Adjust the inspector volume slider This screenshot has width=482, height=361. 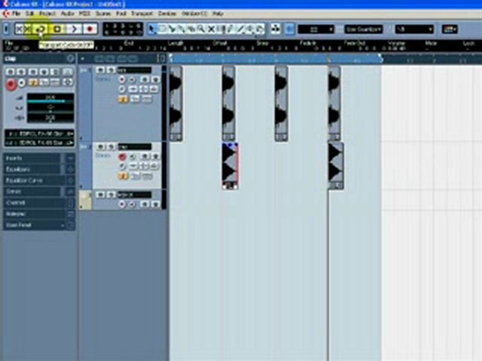coord(50,98)
